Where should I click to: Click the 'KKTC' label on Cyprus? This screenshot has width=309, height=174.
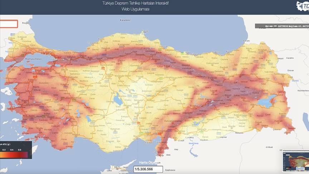pos(117,167)
